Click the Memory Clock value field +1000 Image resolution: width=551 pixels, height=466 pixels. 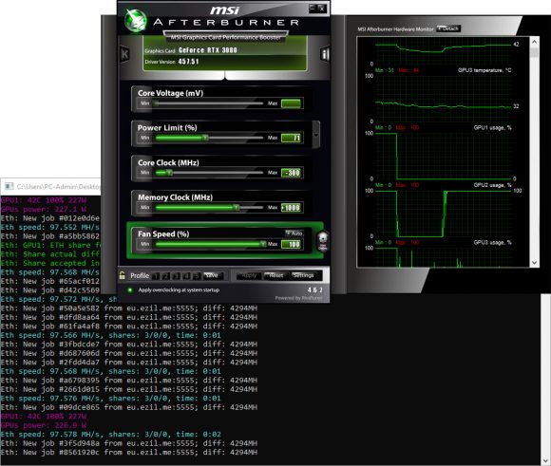[291, 208]
